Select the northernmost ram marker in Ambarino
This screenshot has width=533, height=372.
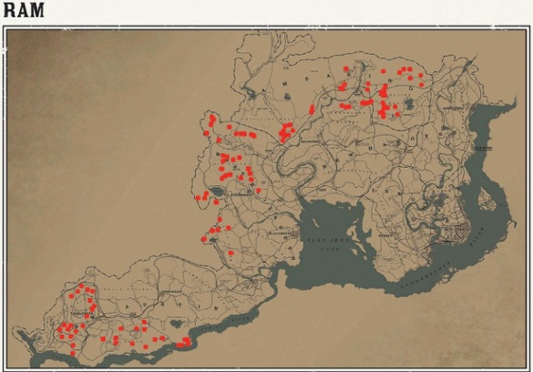point(346,68)
